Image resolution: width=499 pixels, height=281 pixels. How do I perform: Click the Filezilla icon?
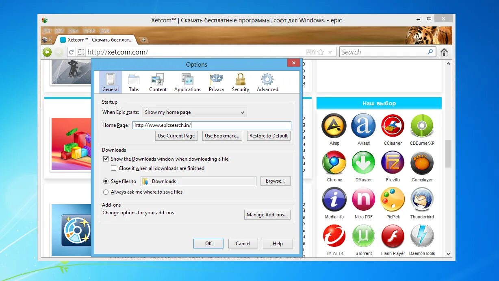393,163
